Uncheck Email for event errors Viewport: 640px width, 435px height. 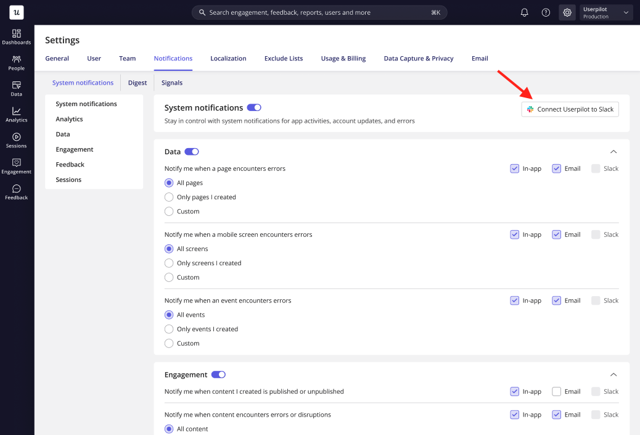[x=556, y=300]
